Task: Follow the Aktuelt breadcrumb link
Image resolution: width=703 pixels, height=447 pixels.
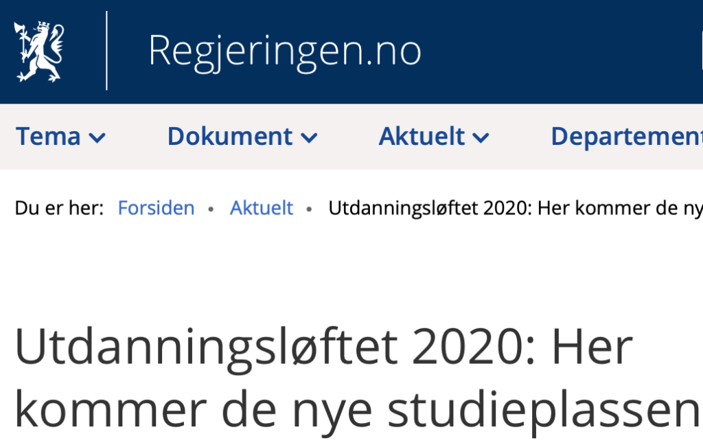Action: 262,208
